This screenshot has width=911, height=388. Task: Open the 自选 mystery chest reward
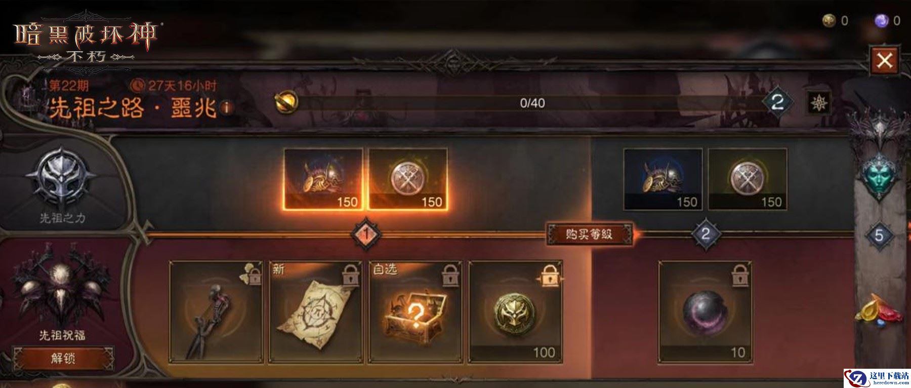[416, 312]
